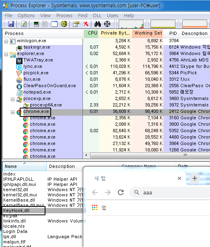Viewport: 210px width, 247px height.
Task: Sort by the Private Bytes column header
Action: [x=115, y=33]
